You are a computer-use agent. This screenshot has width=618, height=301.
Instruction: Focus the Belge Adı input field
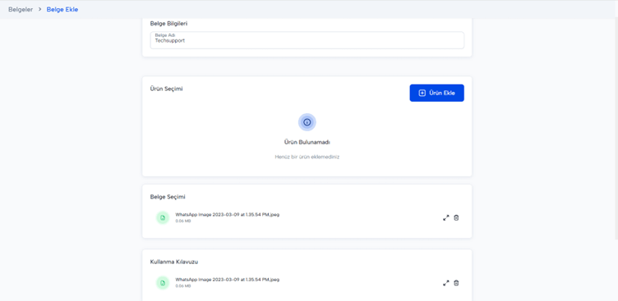pos(307,40)
